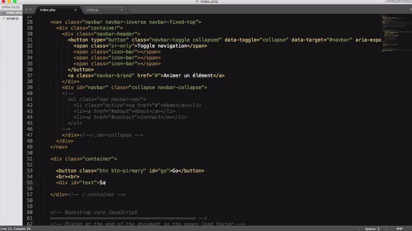Screen dimensions: 412x231
Task: Click the index.php title bar file icon
Action: click(x=197, y=2)
